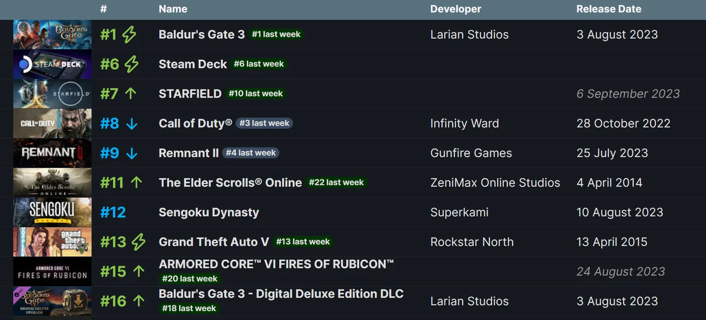Click the '#6 last week' badge
This screenshot has width=706, height=320.
259,64
